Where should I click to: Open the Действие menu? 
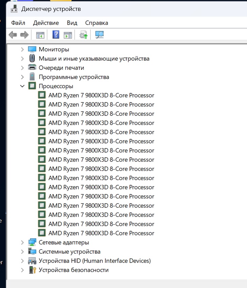tap(46, 23)
